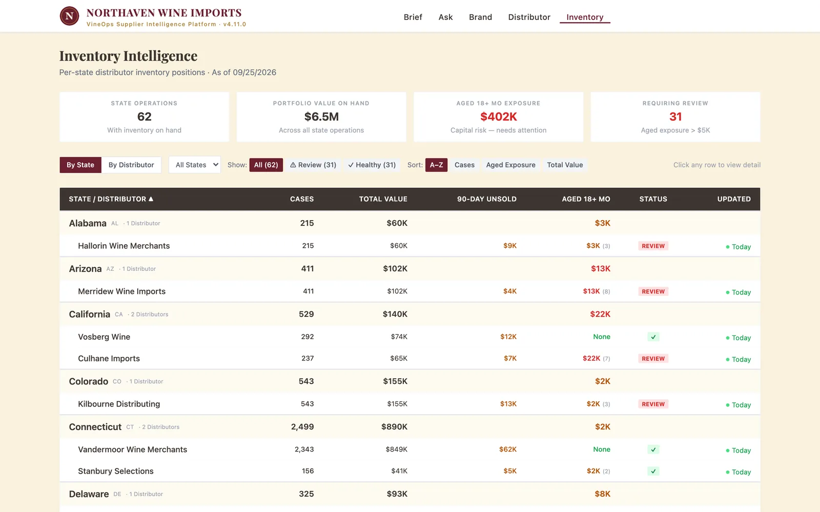The width and height of the screenshot is (820, 512).
Task: Open the Requiring Review card
Action: tap(675, 117)
